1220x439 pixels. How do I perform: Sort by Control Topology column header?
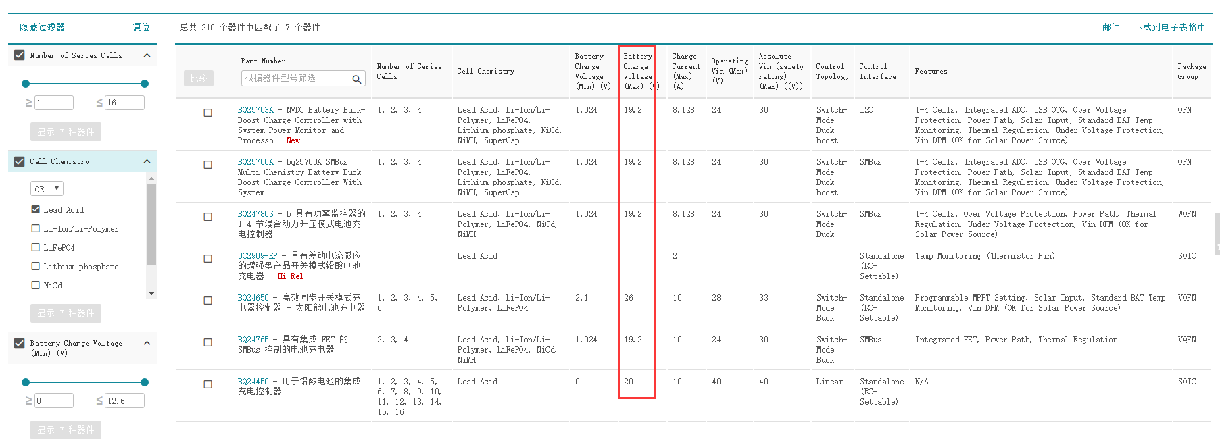click(x=832, y=71)
